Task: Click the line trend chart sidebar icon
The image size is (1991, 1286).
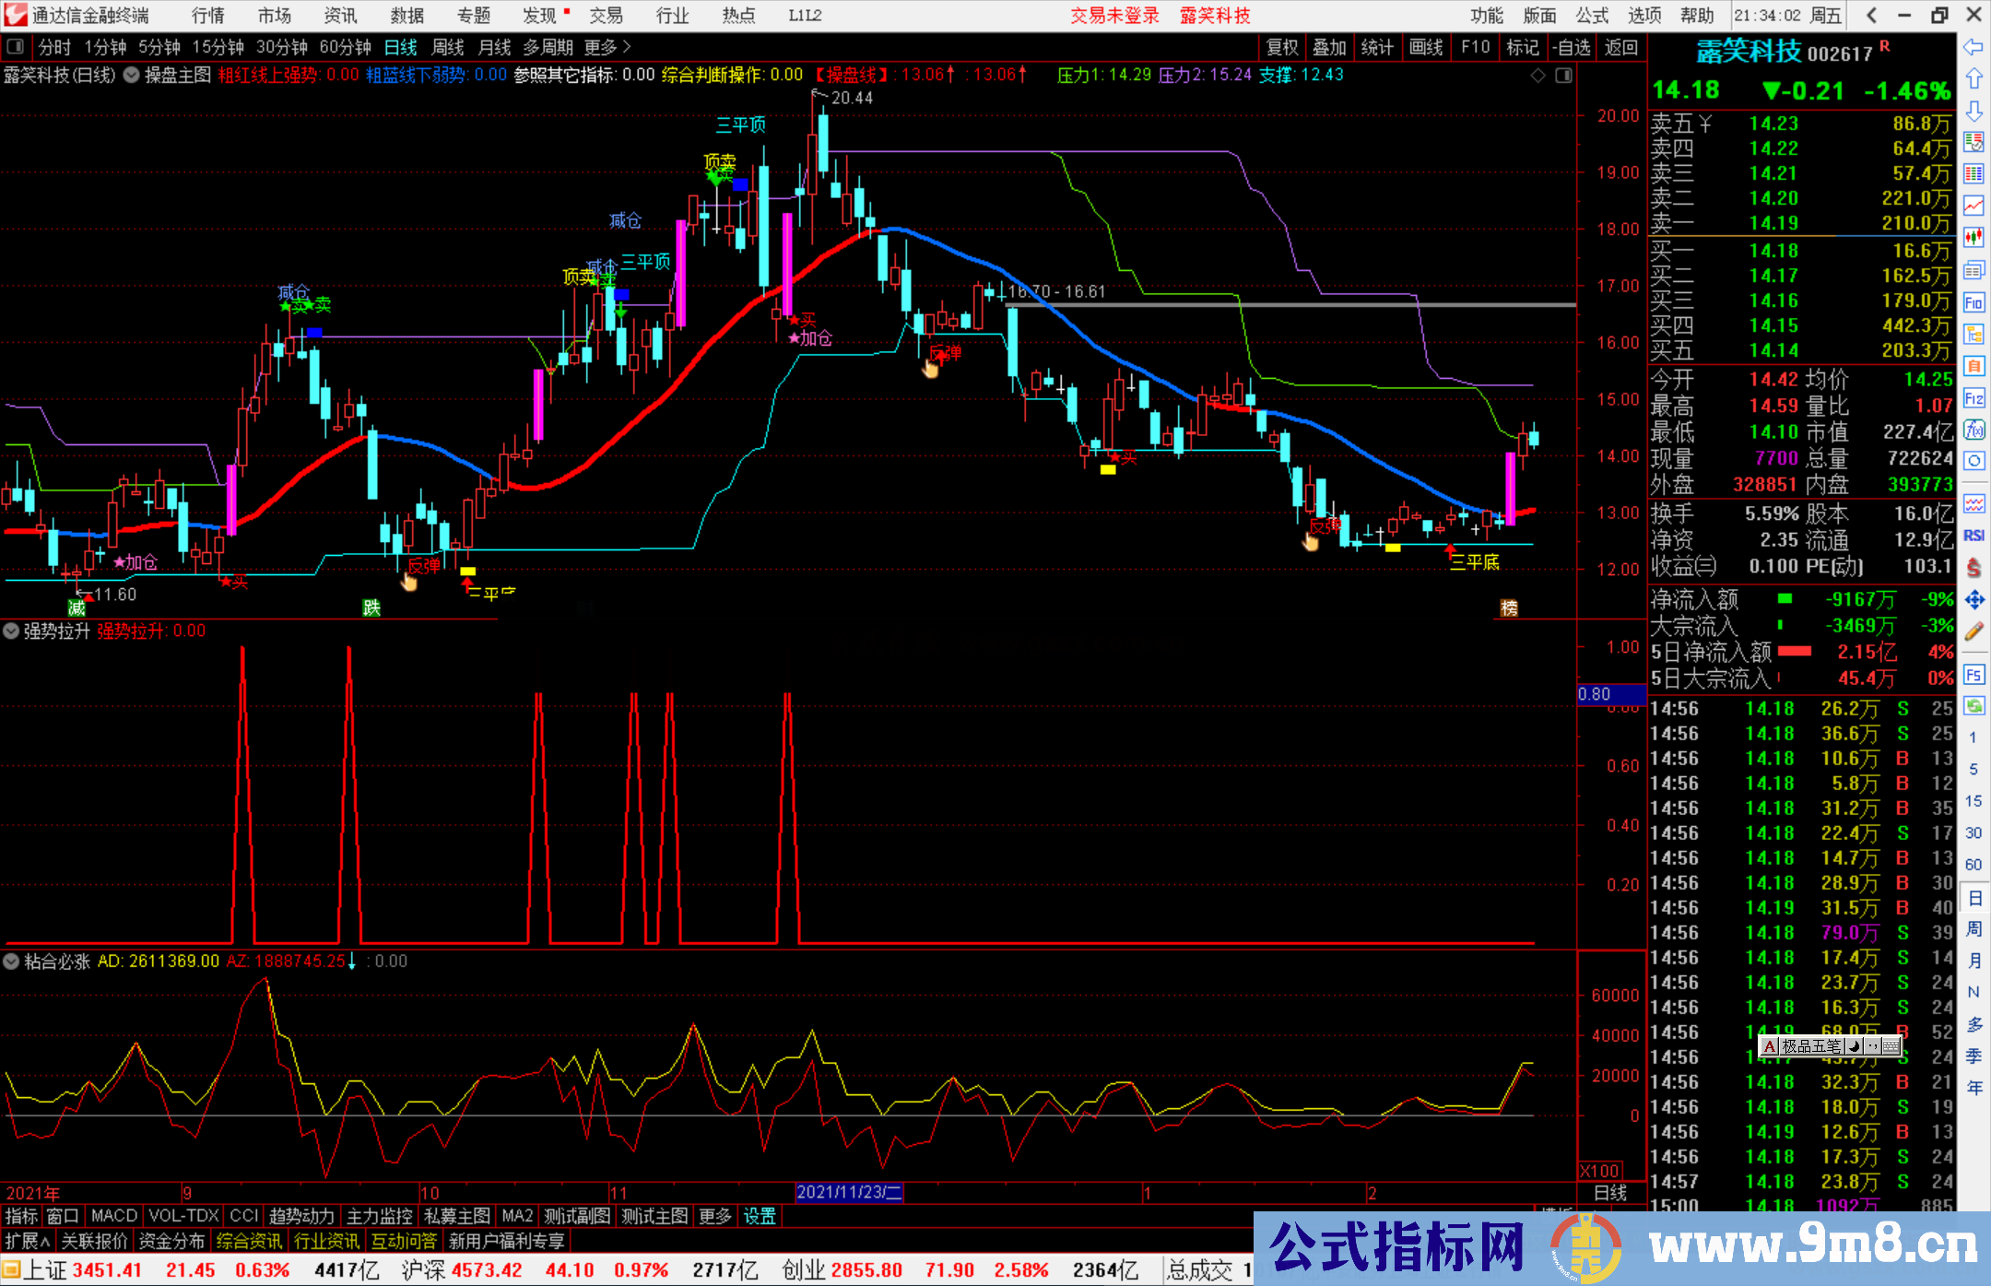Action: 1973,206
